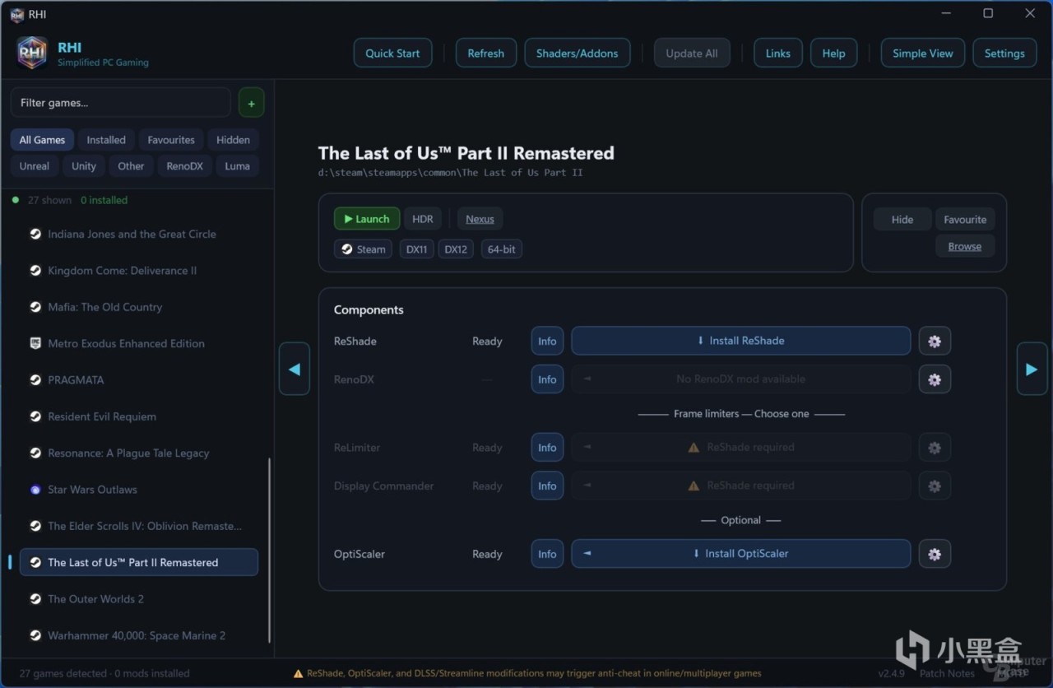Click Steam icon beside Resident Evil Requiem
1053x688 pixels.
35,416
